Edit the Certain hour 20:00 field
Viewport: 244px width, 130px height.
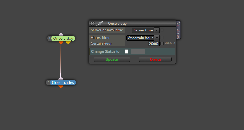coord(153,44)
